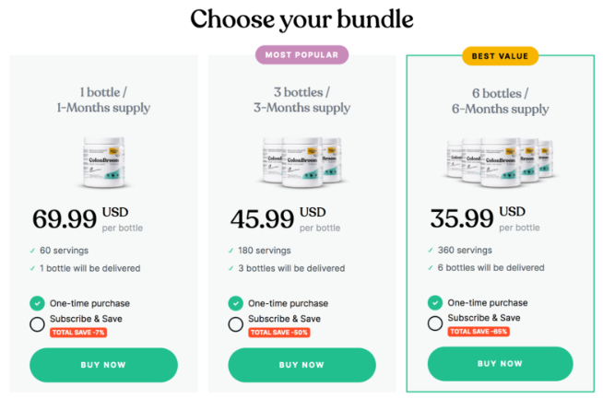Viewport: 603px width, 399px height.
Task: Click the 3 bottles will be delivered checkmark
Action: 231,268
